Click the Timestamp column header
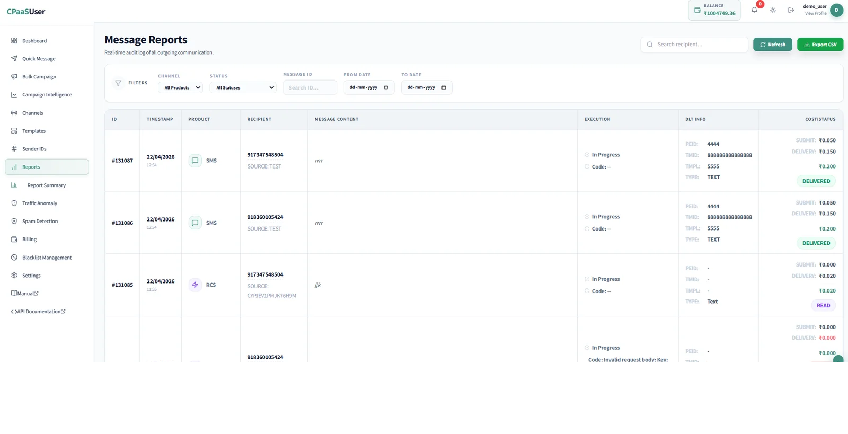848x434 pixels. pyautogui.click(x=160, y=119)
